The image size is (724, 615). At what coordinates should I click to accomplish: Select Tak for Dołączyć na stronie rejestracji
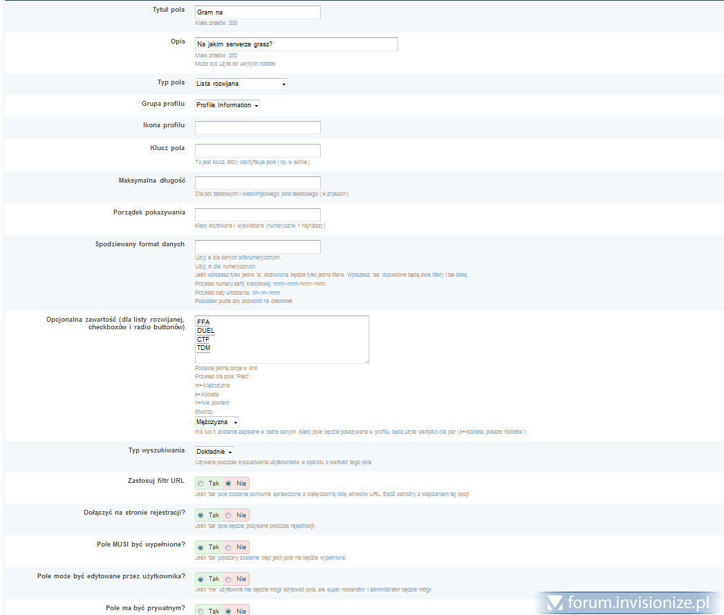tap(201, 515)
